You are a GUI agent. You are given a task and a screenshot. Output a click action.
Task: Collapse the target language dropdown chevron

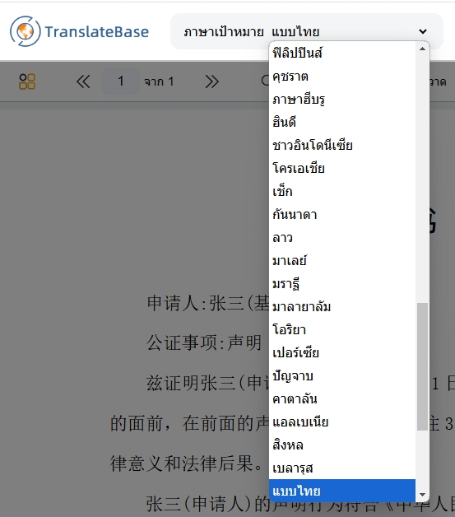[423, 31]
